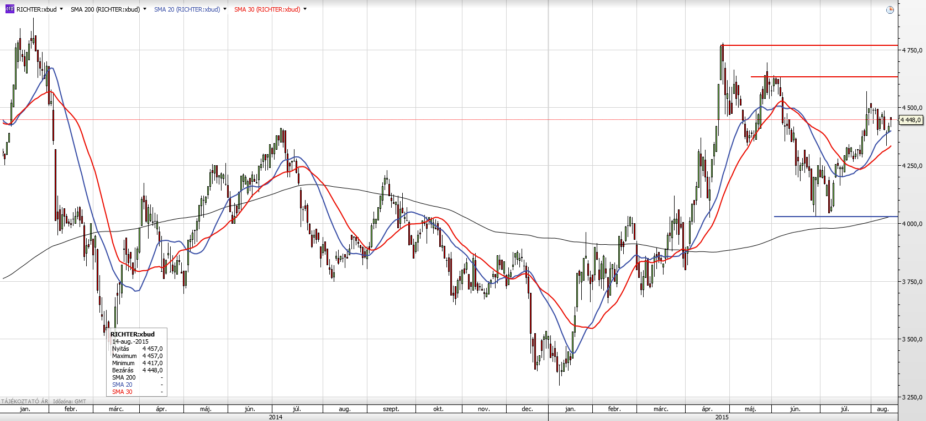Click the 3 750,0 price axis label
The width and height of the screenshot is (926, 421).
[x=912, y=282]
